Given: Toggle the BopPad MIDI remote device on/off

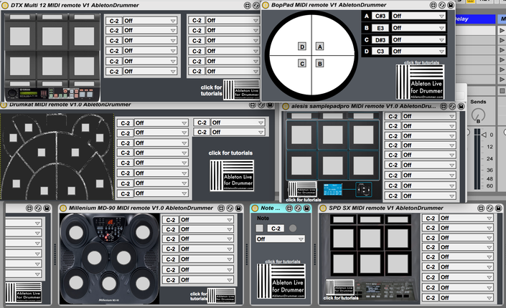Looking at the screenshot, I should coord(266,5).
